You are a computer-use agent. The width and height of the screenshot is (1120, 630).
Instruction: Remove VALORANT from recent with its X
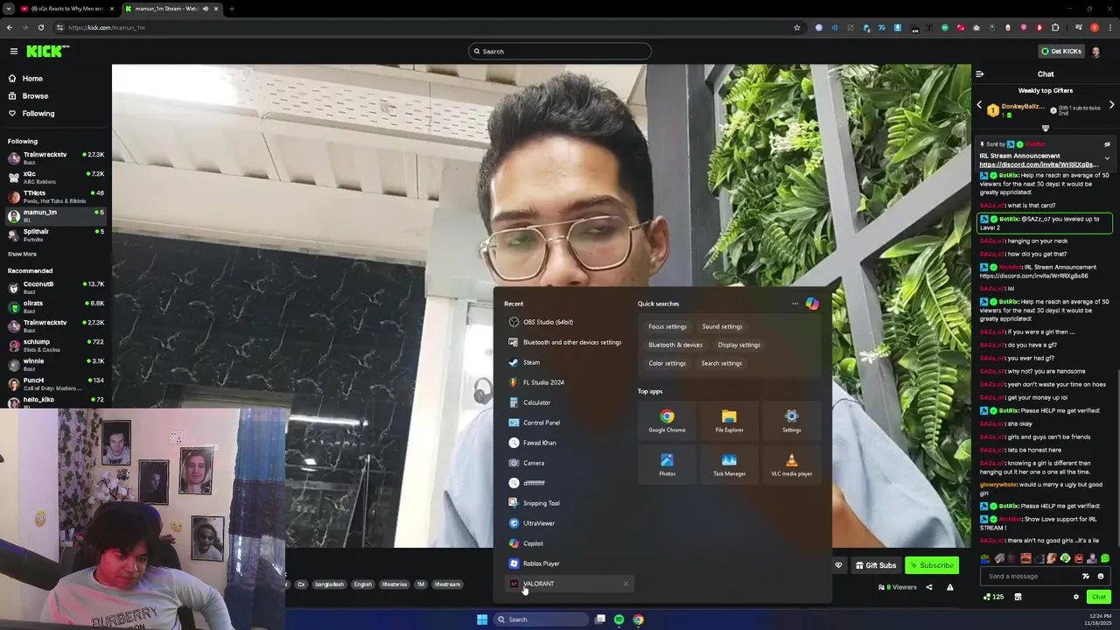click(626, 584)
